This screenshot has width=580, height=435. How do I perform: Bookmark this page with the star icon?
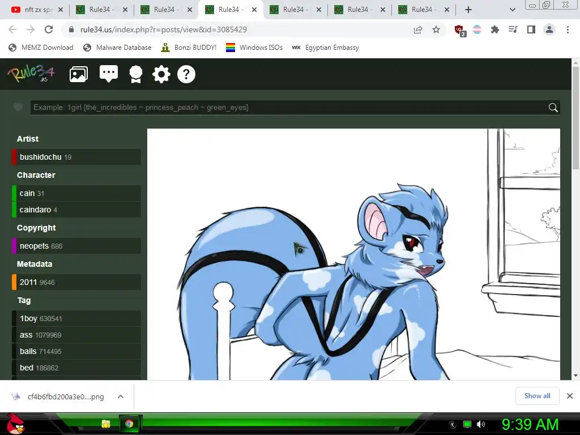(436, 29)
